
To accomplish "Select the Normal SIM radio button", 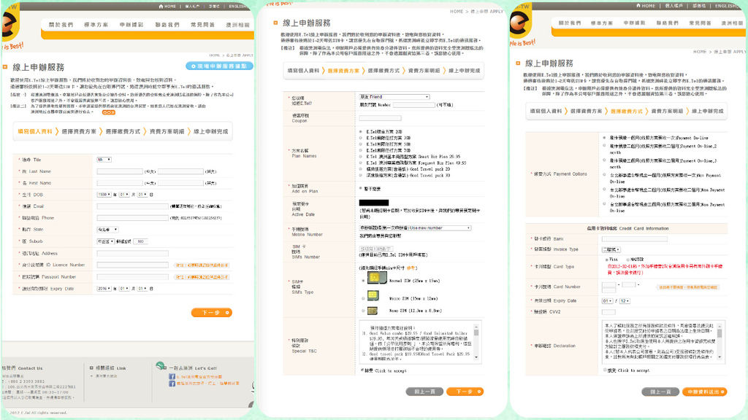I will point(363,281).
